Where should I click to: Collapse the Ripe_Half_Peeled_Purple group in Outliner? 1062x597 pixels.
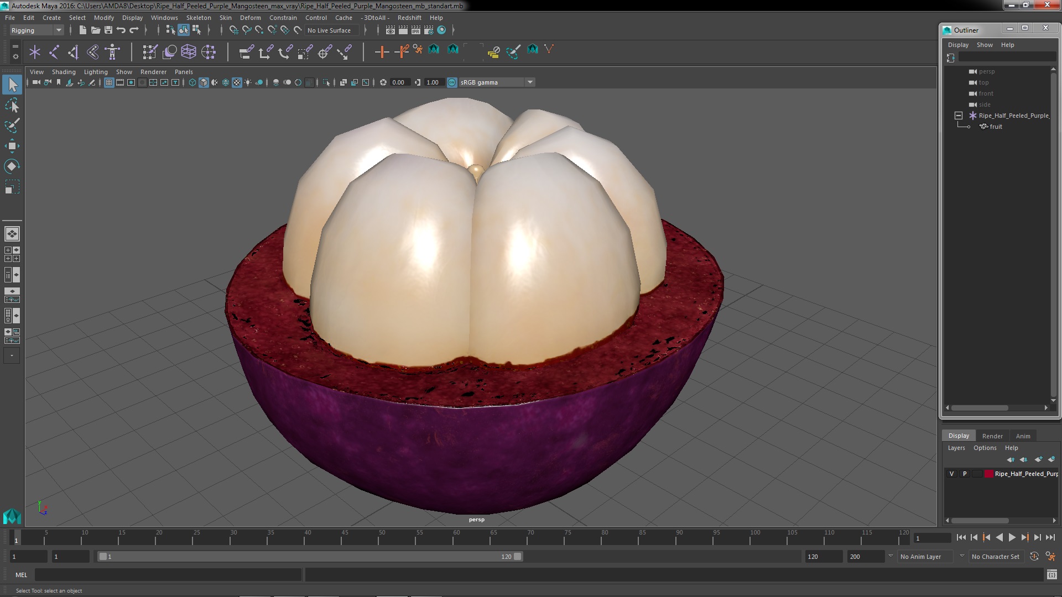pos(959,116)
